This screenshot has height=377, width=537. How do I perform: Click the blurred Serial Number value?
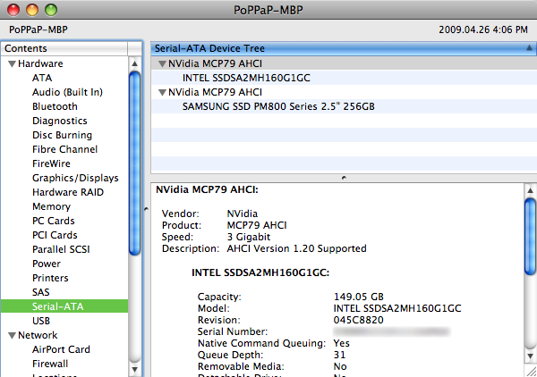tap(391, 331)
